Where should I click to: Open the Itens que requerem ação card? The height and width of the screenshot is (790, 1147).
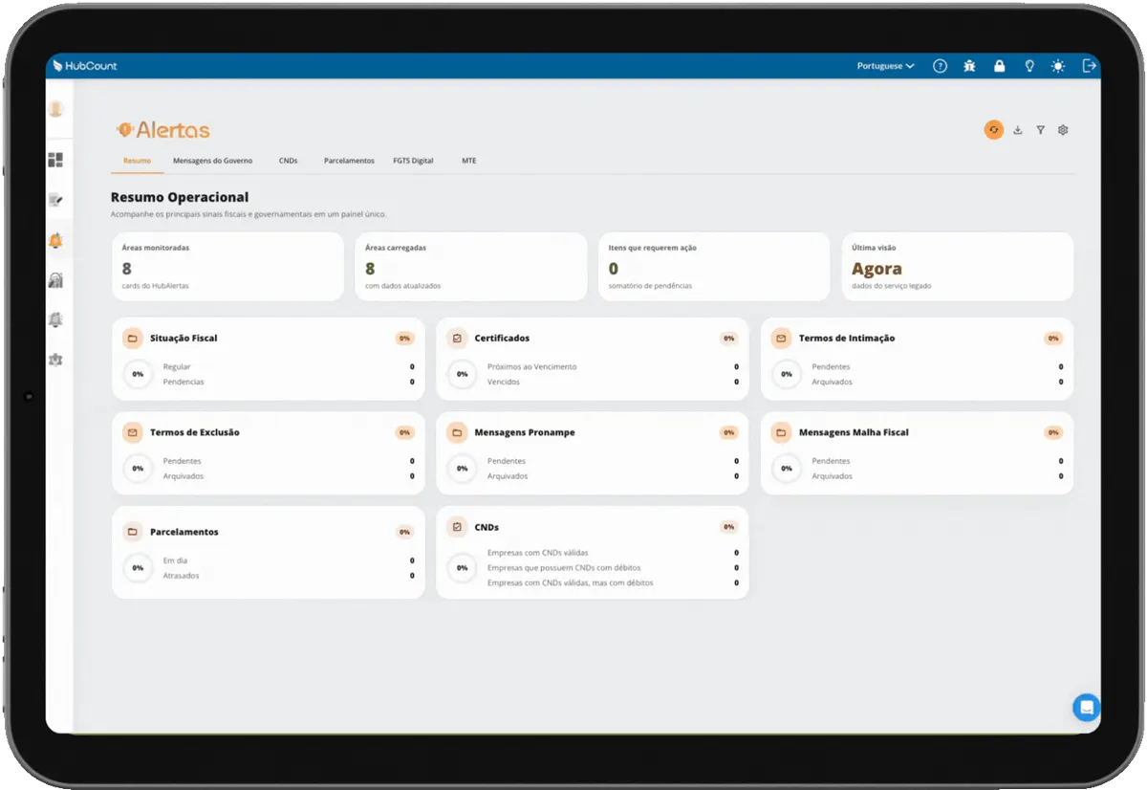point(714,267)
